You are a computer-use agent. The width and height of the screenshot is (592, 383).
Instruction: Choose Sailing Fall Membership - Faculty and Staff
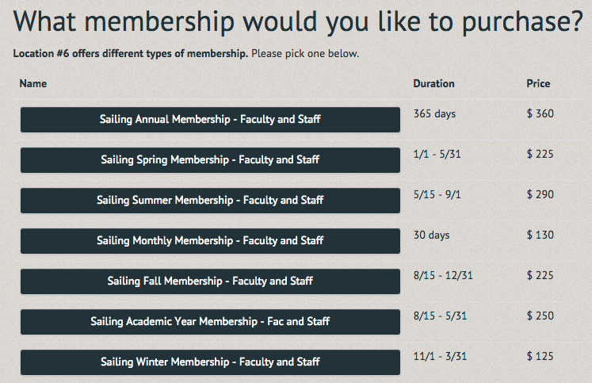pos(210,282)
